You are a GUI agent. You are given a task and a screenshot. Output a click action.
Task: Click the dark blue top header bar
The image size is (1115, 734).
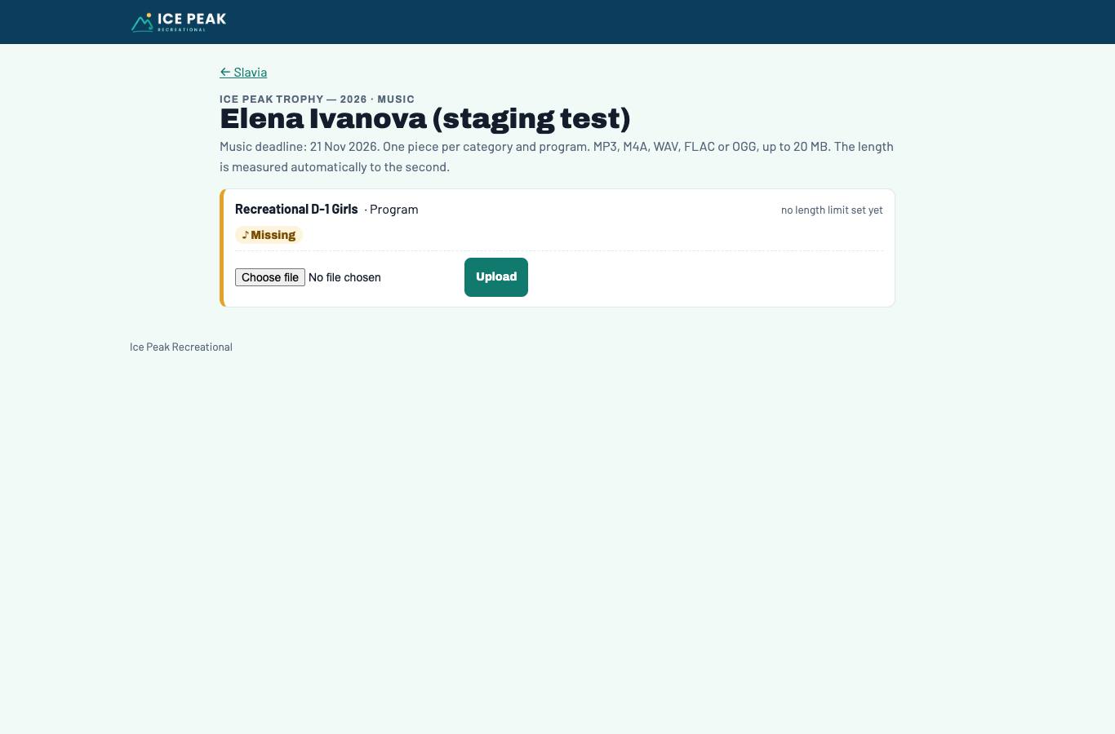(557, 22)
